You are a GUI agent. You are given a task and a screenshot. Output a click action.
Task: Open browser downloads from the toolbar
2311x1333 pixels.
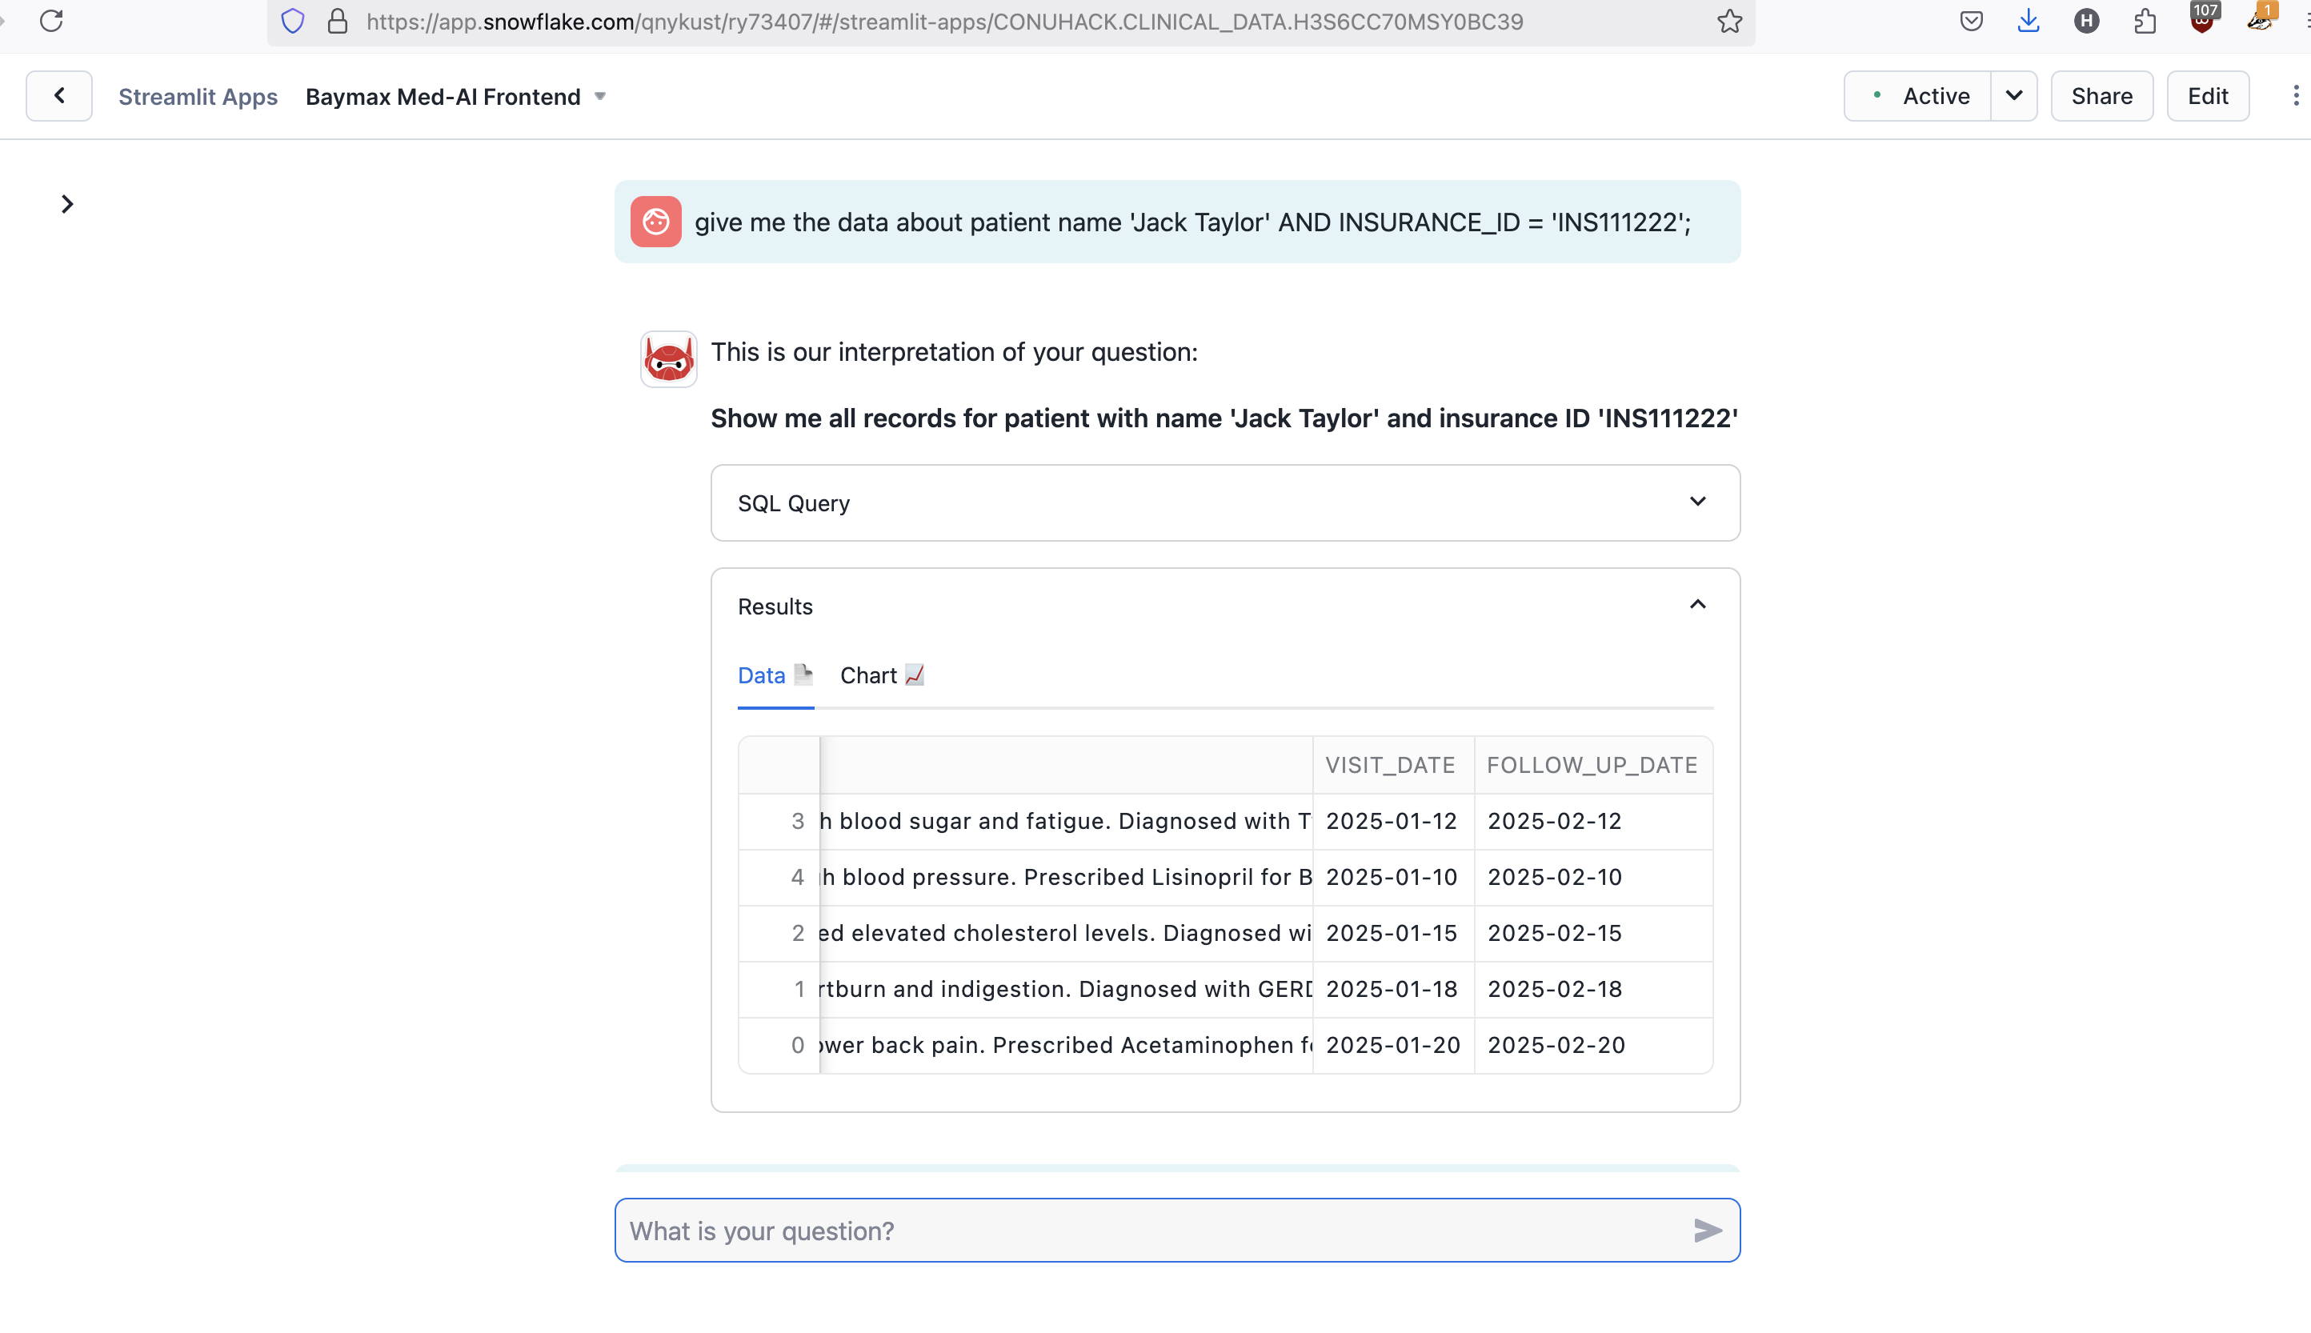[x=2028, y=20]
